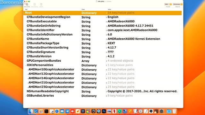The width and height of the screenshot is (205, 115).
Task: Select the CFBundleShortVersionString key
Action: tap(47, 48)
